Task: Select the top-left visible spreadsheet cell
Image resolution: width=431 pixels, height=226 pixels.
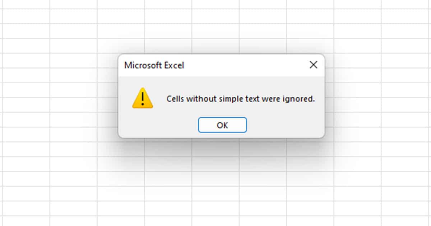Action: 26,4
